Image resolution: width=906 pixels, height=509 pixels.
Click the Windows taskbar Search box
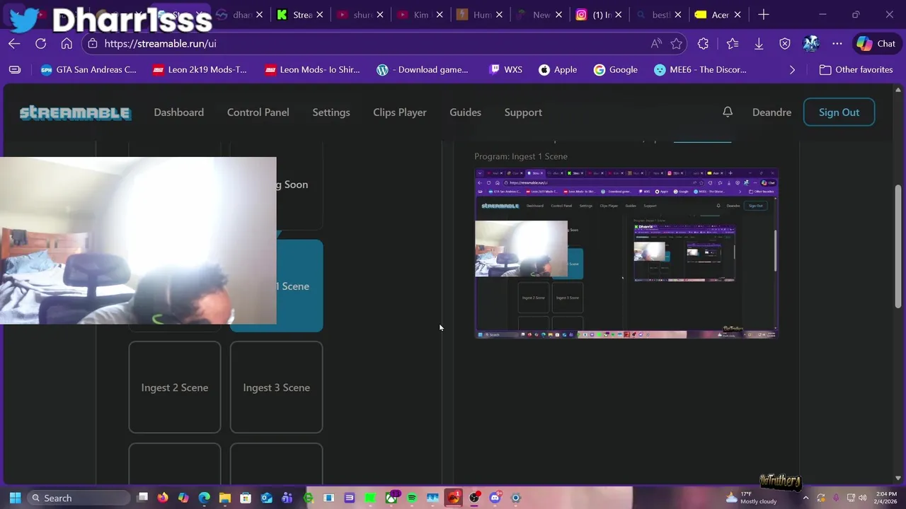[79, 498]
